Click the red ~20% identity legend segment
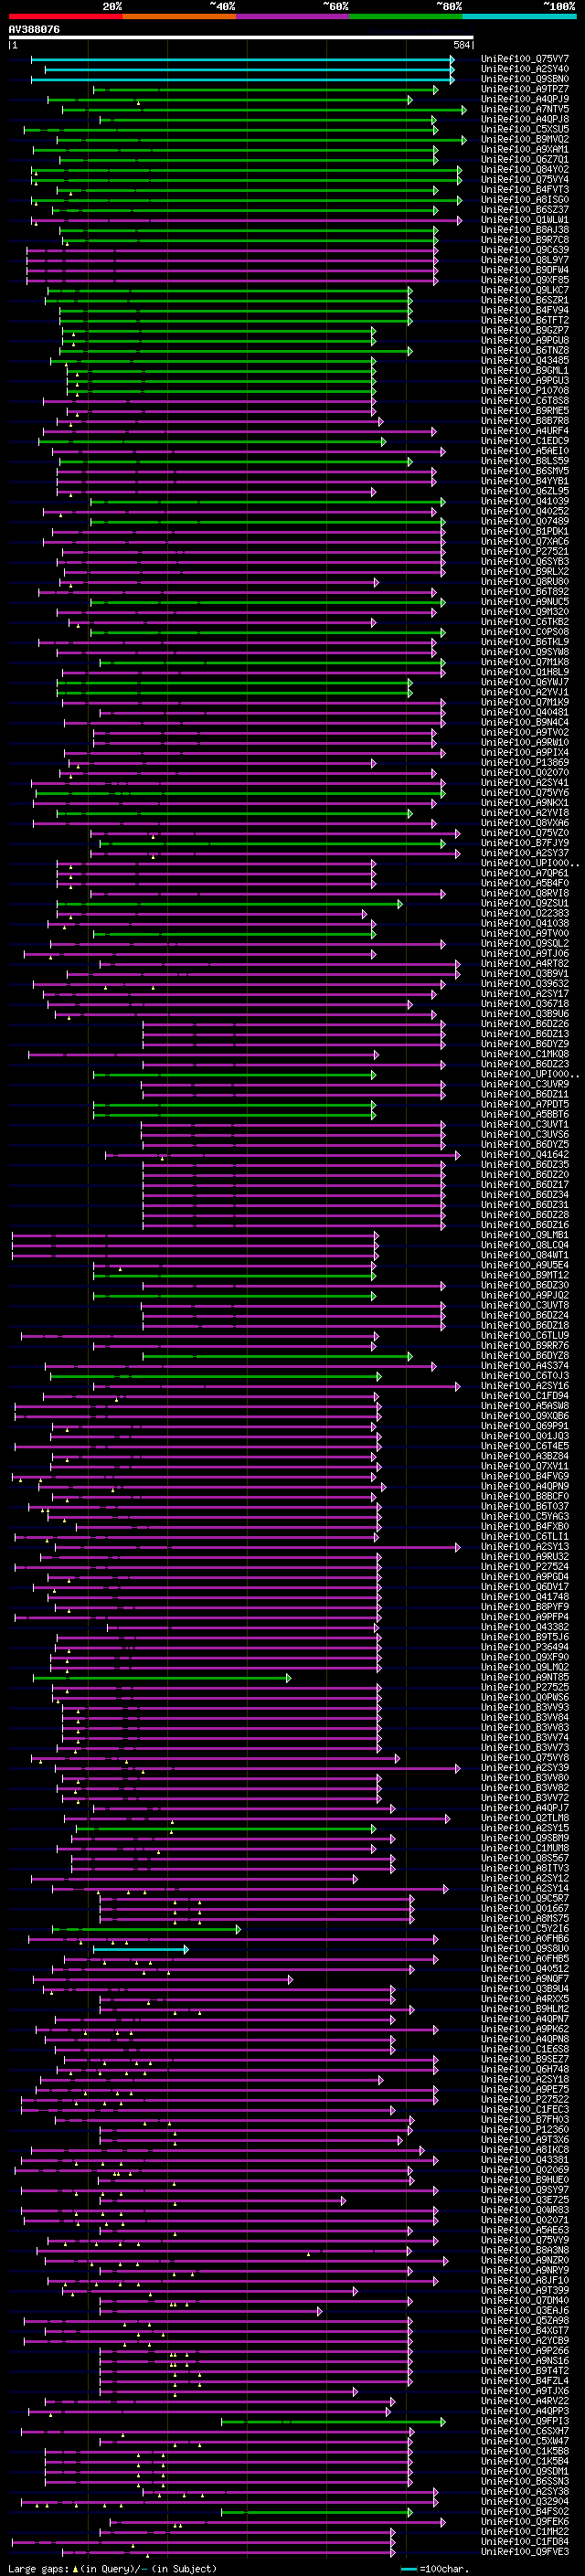Viewport: 585px width, 2576px height. 65,16
